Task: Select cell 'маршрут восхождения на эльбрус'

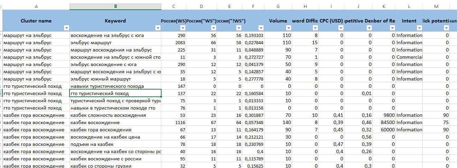Action: pos(115,50)
